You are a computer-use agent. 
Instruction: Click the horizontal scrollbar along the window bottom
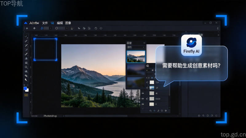click(x=96, y=116)
